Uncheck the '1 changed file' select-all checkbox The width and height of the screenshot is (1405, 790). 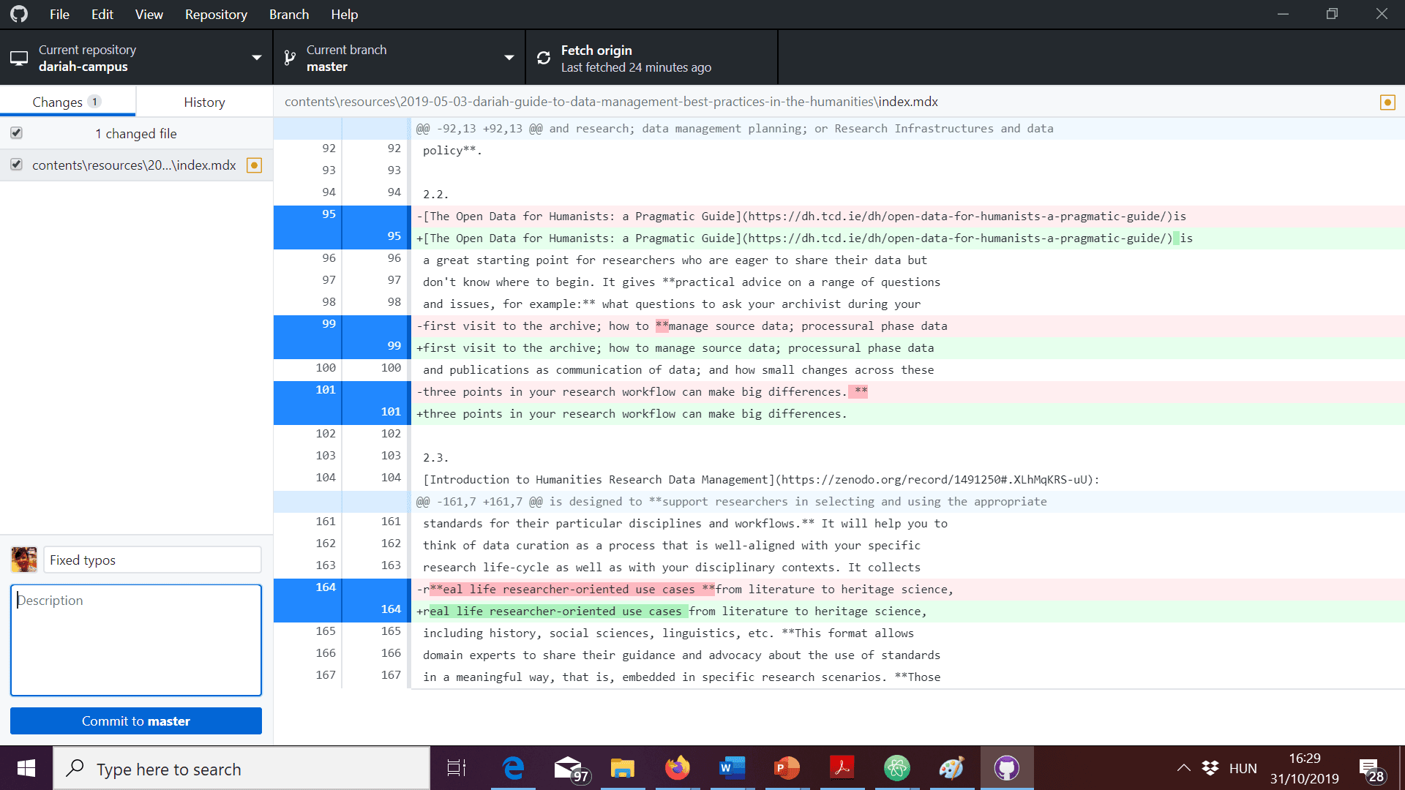coord(16,133)
